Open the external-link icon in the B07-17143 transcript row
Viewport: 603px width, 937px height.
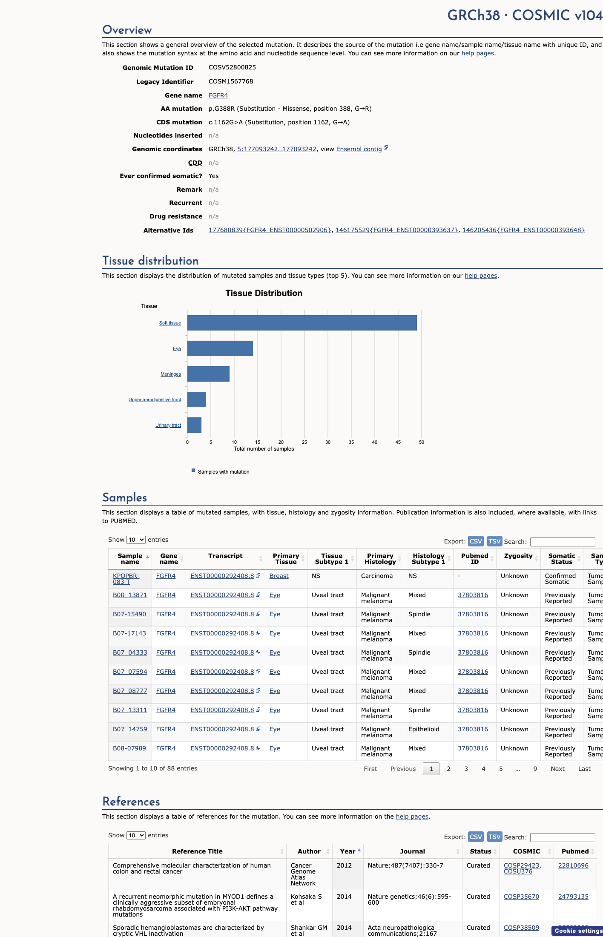coord(258,633)
